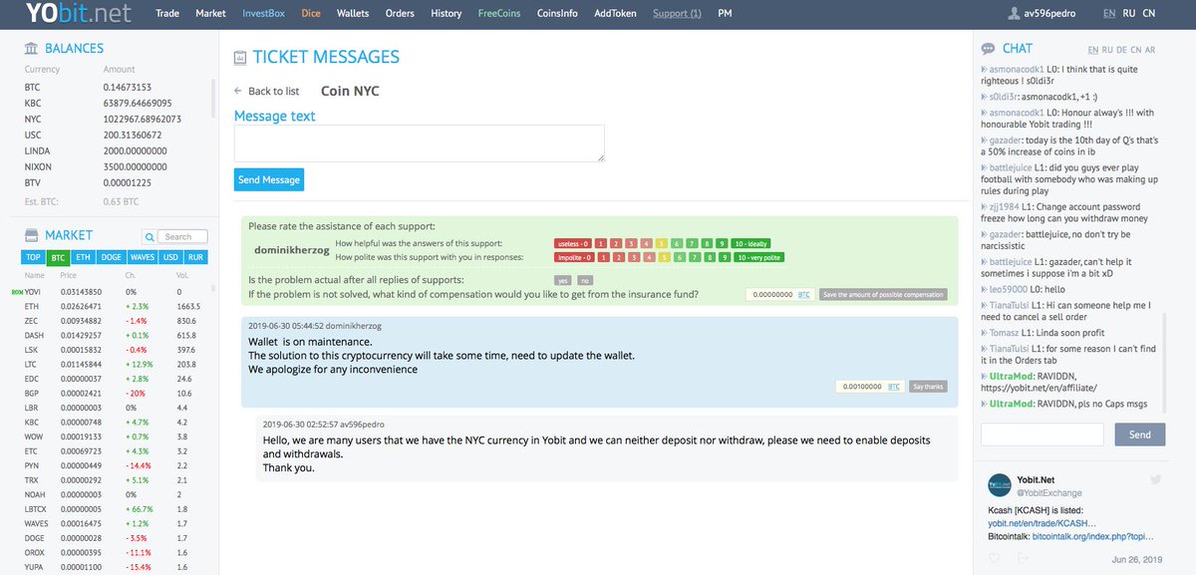Click the Message text area
The height and width of the screenshot is (575, 1196).
[x=420, y=144]
